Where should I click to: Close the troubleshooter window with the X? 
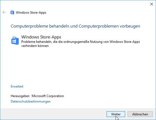tap(152, 4)
